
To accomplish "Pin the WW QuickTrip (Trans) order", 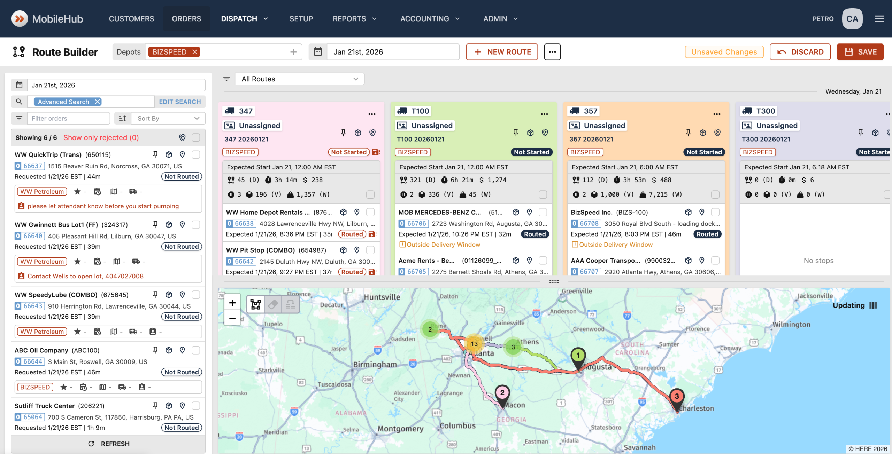I will [155, 154].
